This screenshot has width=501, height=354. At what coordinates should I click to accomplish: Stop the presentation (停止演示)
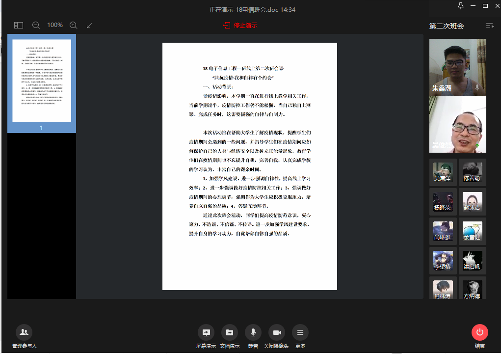[x=240, y=25]
